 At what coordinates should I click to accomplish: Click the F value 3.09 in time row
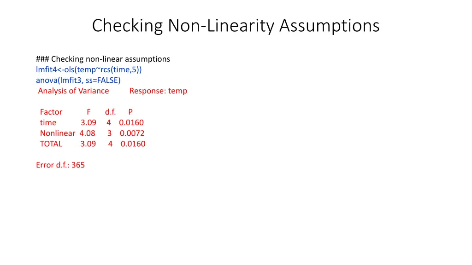(x=88, y=122)
